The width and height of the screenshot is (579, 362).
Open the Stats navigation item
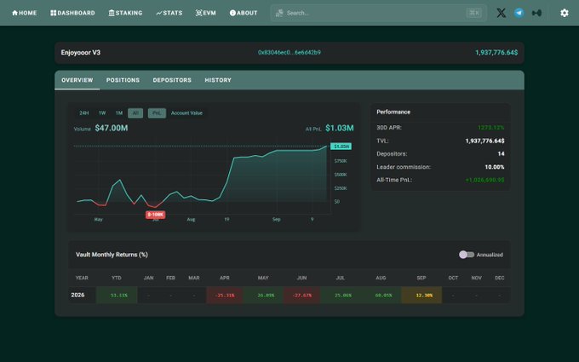pos(169,13)
